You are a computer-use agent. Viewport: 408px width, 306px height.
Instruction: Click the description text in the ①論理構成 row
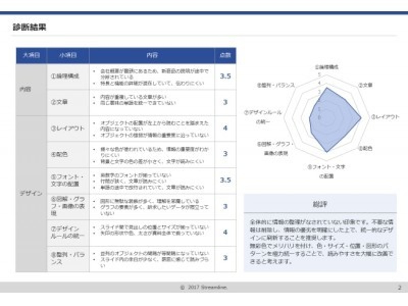point(151,77)
